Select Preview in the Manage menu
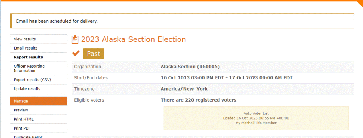 [39, 110]
